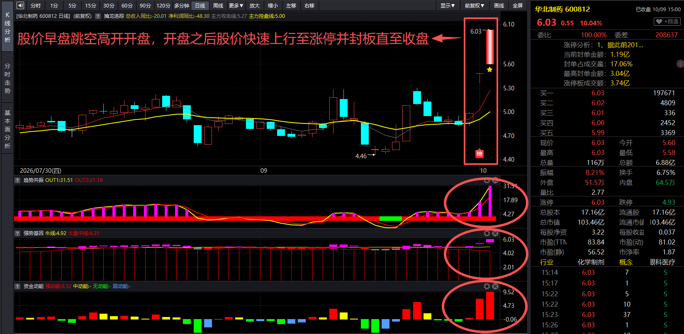This screenshot has width=684, height=334.
Task: Close the 趋势共振 indicator panel
Action: (x=495, y=181)
